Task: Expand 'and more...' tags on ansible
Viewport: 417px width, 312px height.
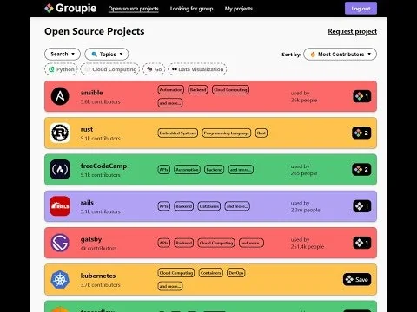Action: coord(170,103)
